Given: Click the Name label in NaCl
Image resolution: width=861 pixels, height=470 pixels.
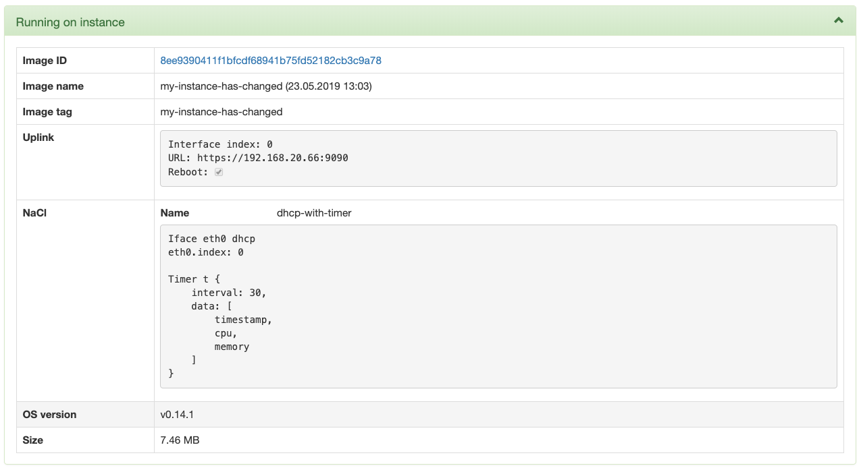Looking at the screenshot, I should point(175,213).
